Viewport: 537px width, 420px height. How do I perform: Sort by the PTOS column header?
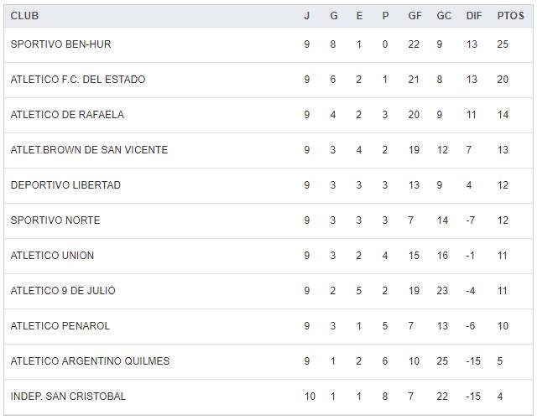coord(510,16)
